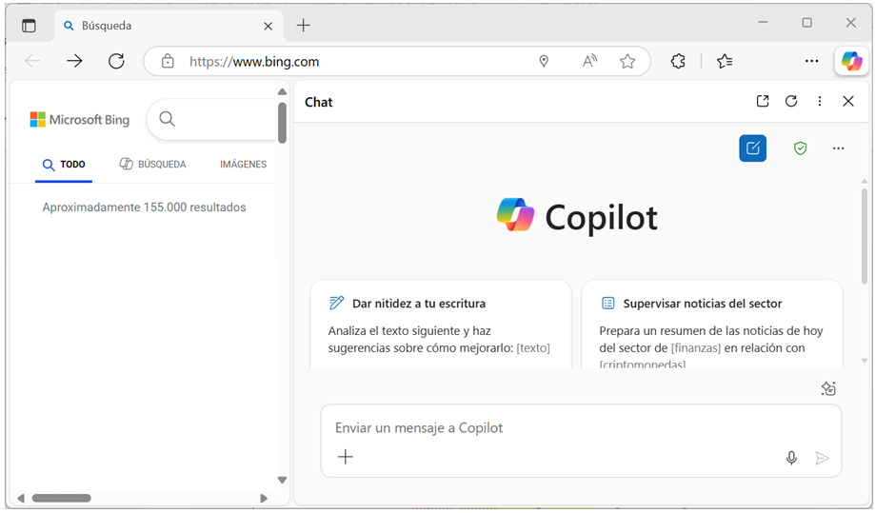The width and height of the screenshot is (875, 513).
Task: Reload the Bing page
Action: pyautogui.click(x=116, y=61)
